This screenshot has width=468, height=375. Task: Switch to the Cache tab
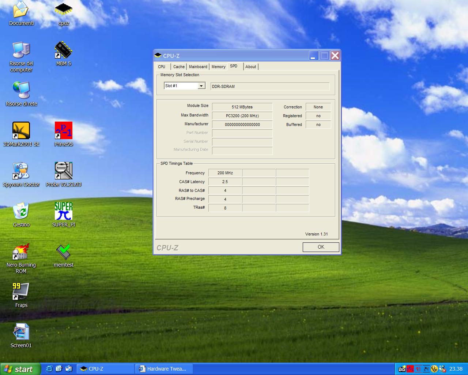179,67
